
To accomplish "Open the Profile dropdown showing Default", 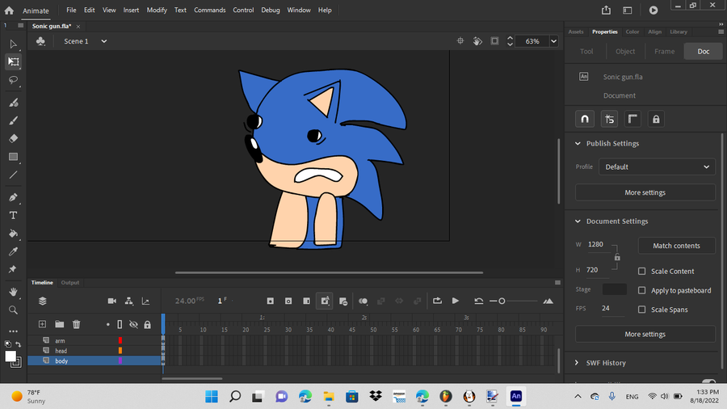I will click(x=657, y=167).
